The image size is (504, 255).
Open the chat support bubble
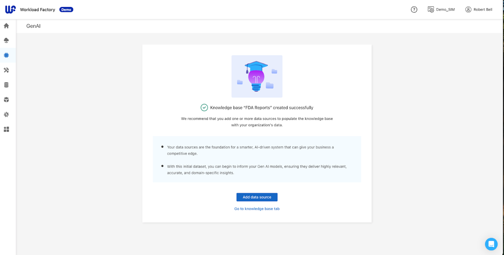click(491, 244)
